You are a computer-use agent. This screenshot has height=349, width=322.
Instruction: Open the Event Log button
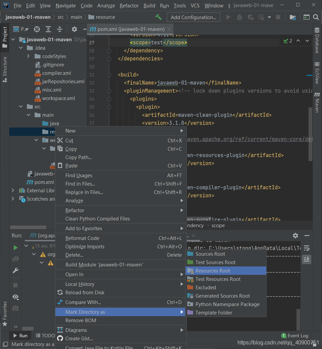click(x=295, y=336)
